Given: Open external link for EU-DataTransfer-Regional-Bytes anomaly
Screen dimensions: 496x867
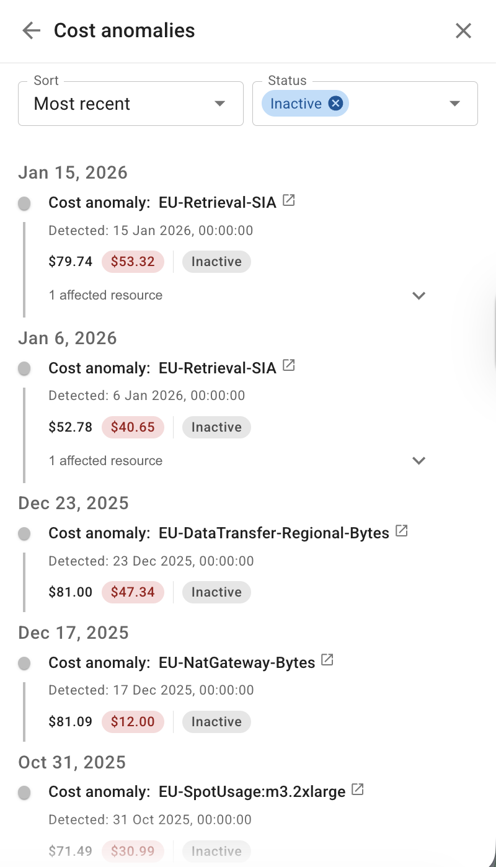Looking at the screenshot, I should 402,531.
